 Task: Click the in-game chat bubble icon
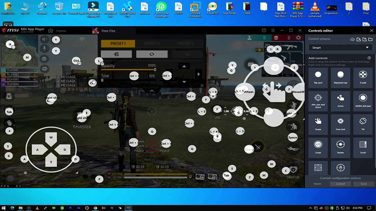pyautogui.click(x=44, y=69)
